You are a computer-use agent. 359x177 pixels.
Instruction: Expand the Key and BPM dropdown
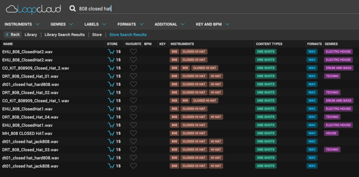click(212, 24)
